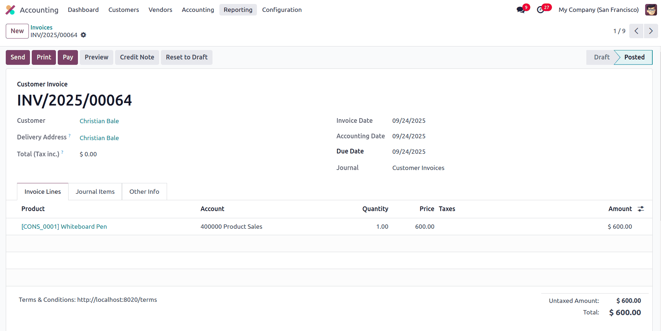Image resolution: width=661 pixels, height=331 pixels.
Task: Click the Send button
Action: point(18,57)
